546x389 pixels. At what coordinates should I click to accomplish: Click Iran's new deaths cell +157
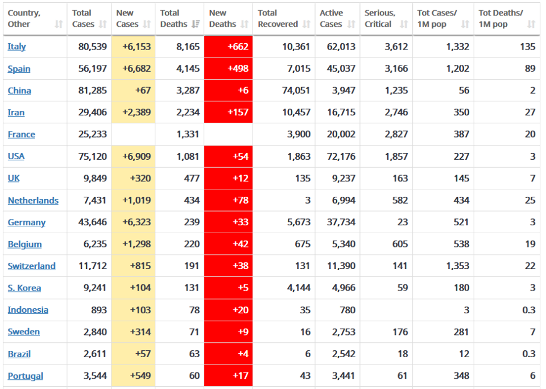point(229,112)
